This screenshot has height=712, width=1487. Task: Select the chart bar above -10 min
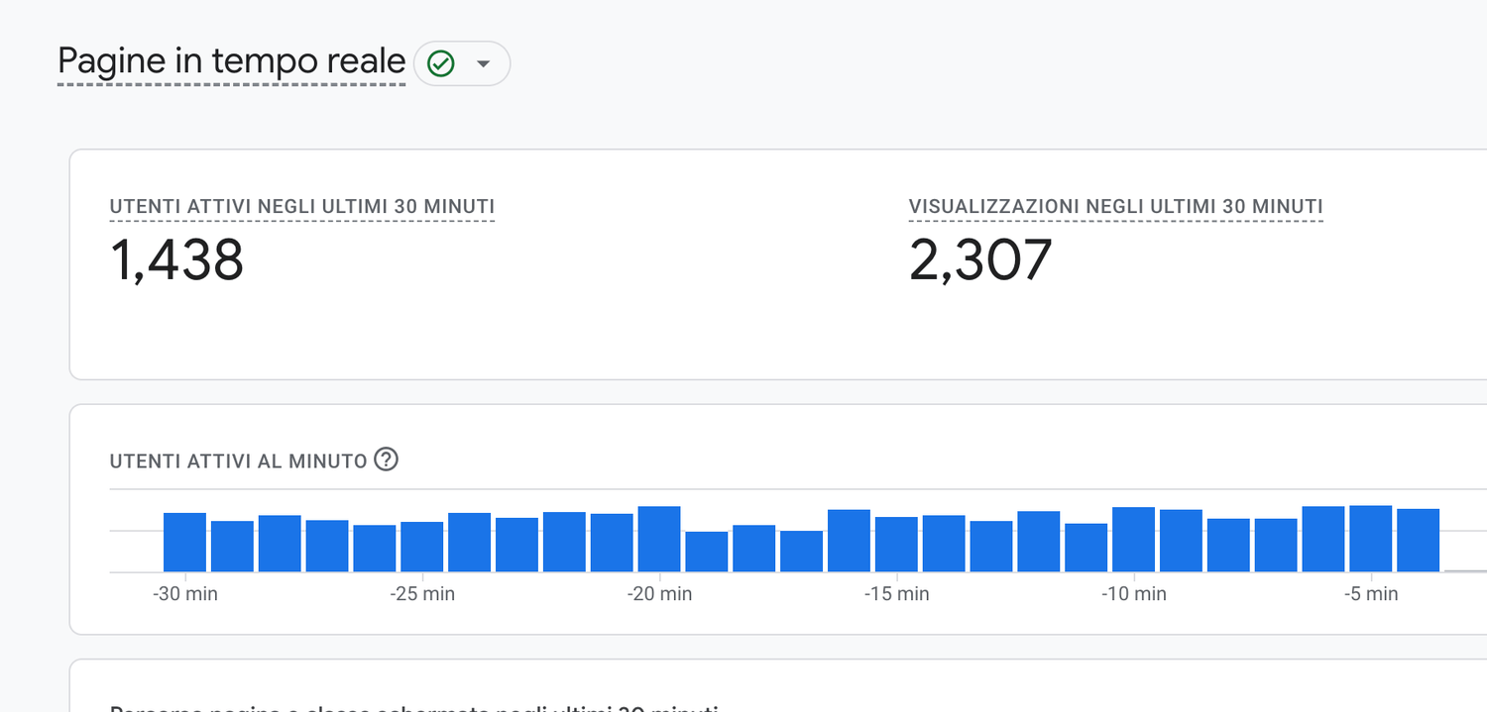[1133, 539]
